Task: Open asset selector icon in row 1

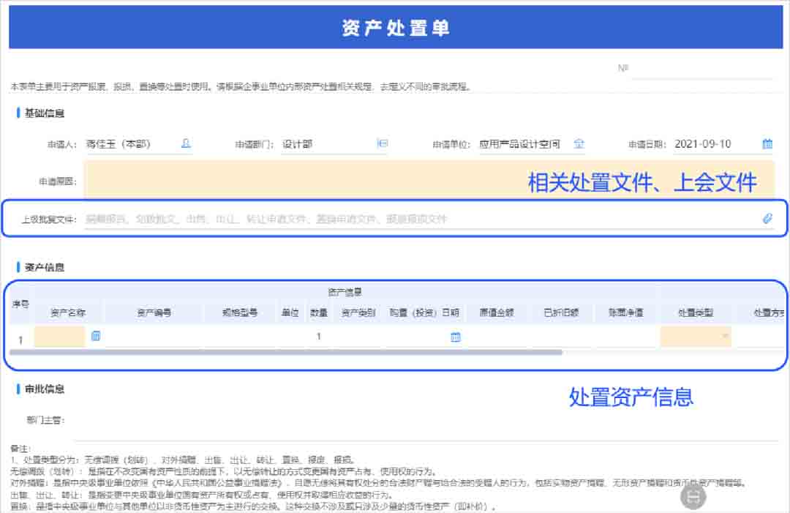Action: point(96,336)
